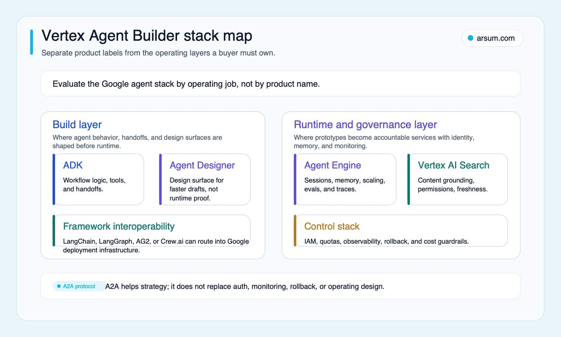Image resolution: width=561 pixels, height=337 pixels.
Task: Click 'Where prototypes become accountable services' description
Action: click(384, 141)
